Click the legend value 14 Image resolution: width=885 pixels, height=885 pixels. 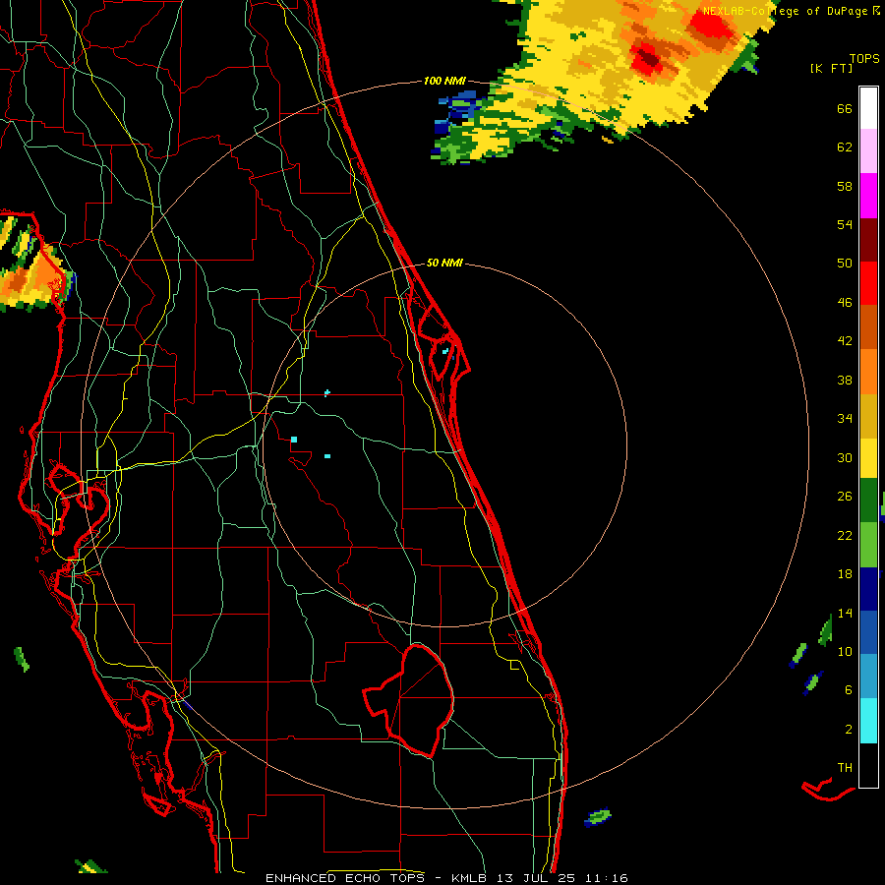(x=845, y=613)
